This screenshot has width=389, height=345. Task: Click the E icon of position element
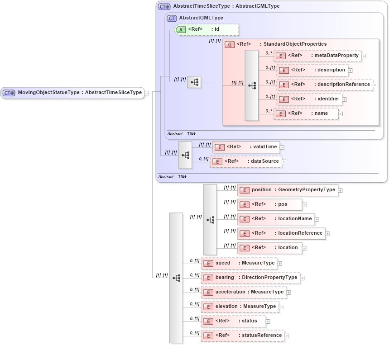(245, 190)
